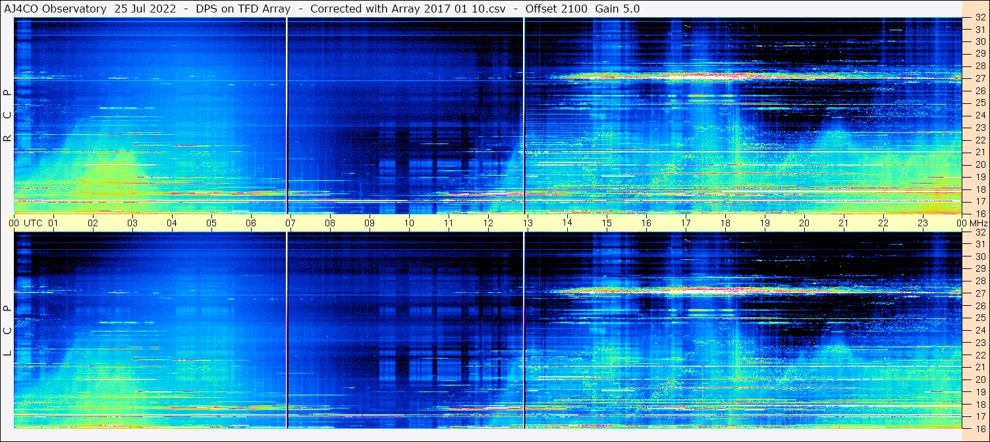Screen dimensions: 990x442
Task: Select hour marker 12 on UTC axis
Action: click(488, 223)
